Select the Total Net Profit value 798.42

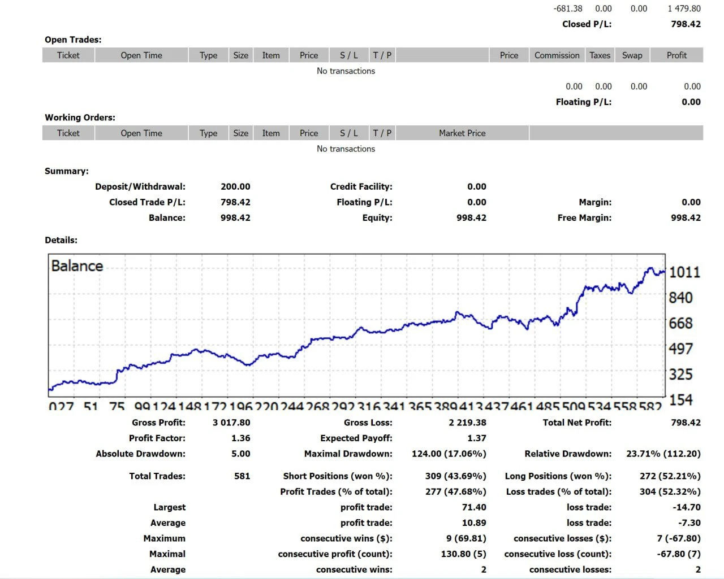click(x=686, y=423)
